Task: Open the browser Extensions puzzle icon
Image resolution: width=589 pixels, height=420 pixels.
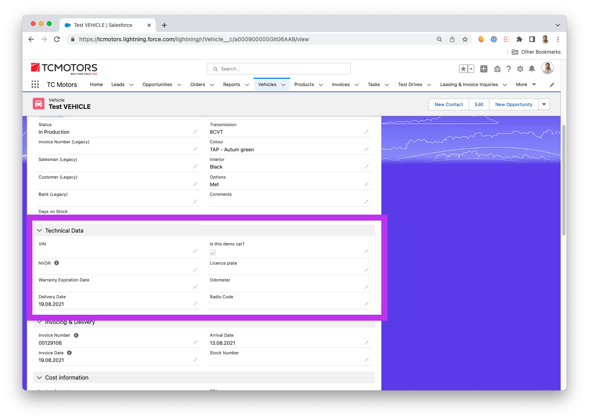Action: coord(519,39)
